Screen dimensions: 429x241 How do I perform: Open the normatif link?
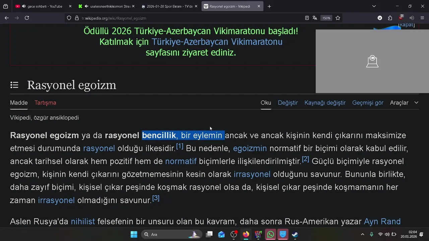(181, 161)
